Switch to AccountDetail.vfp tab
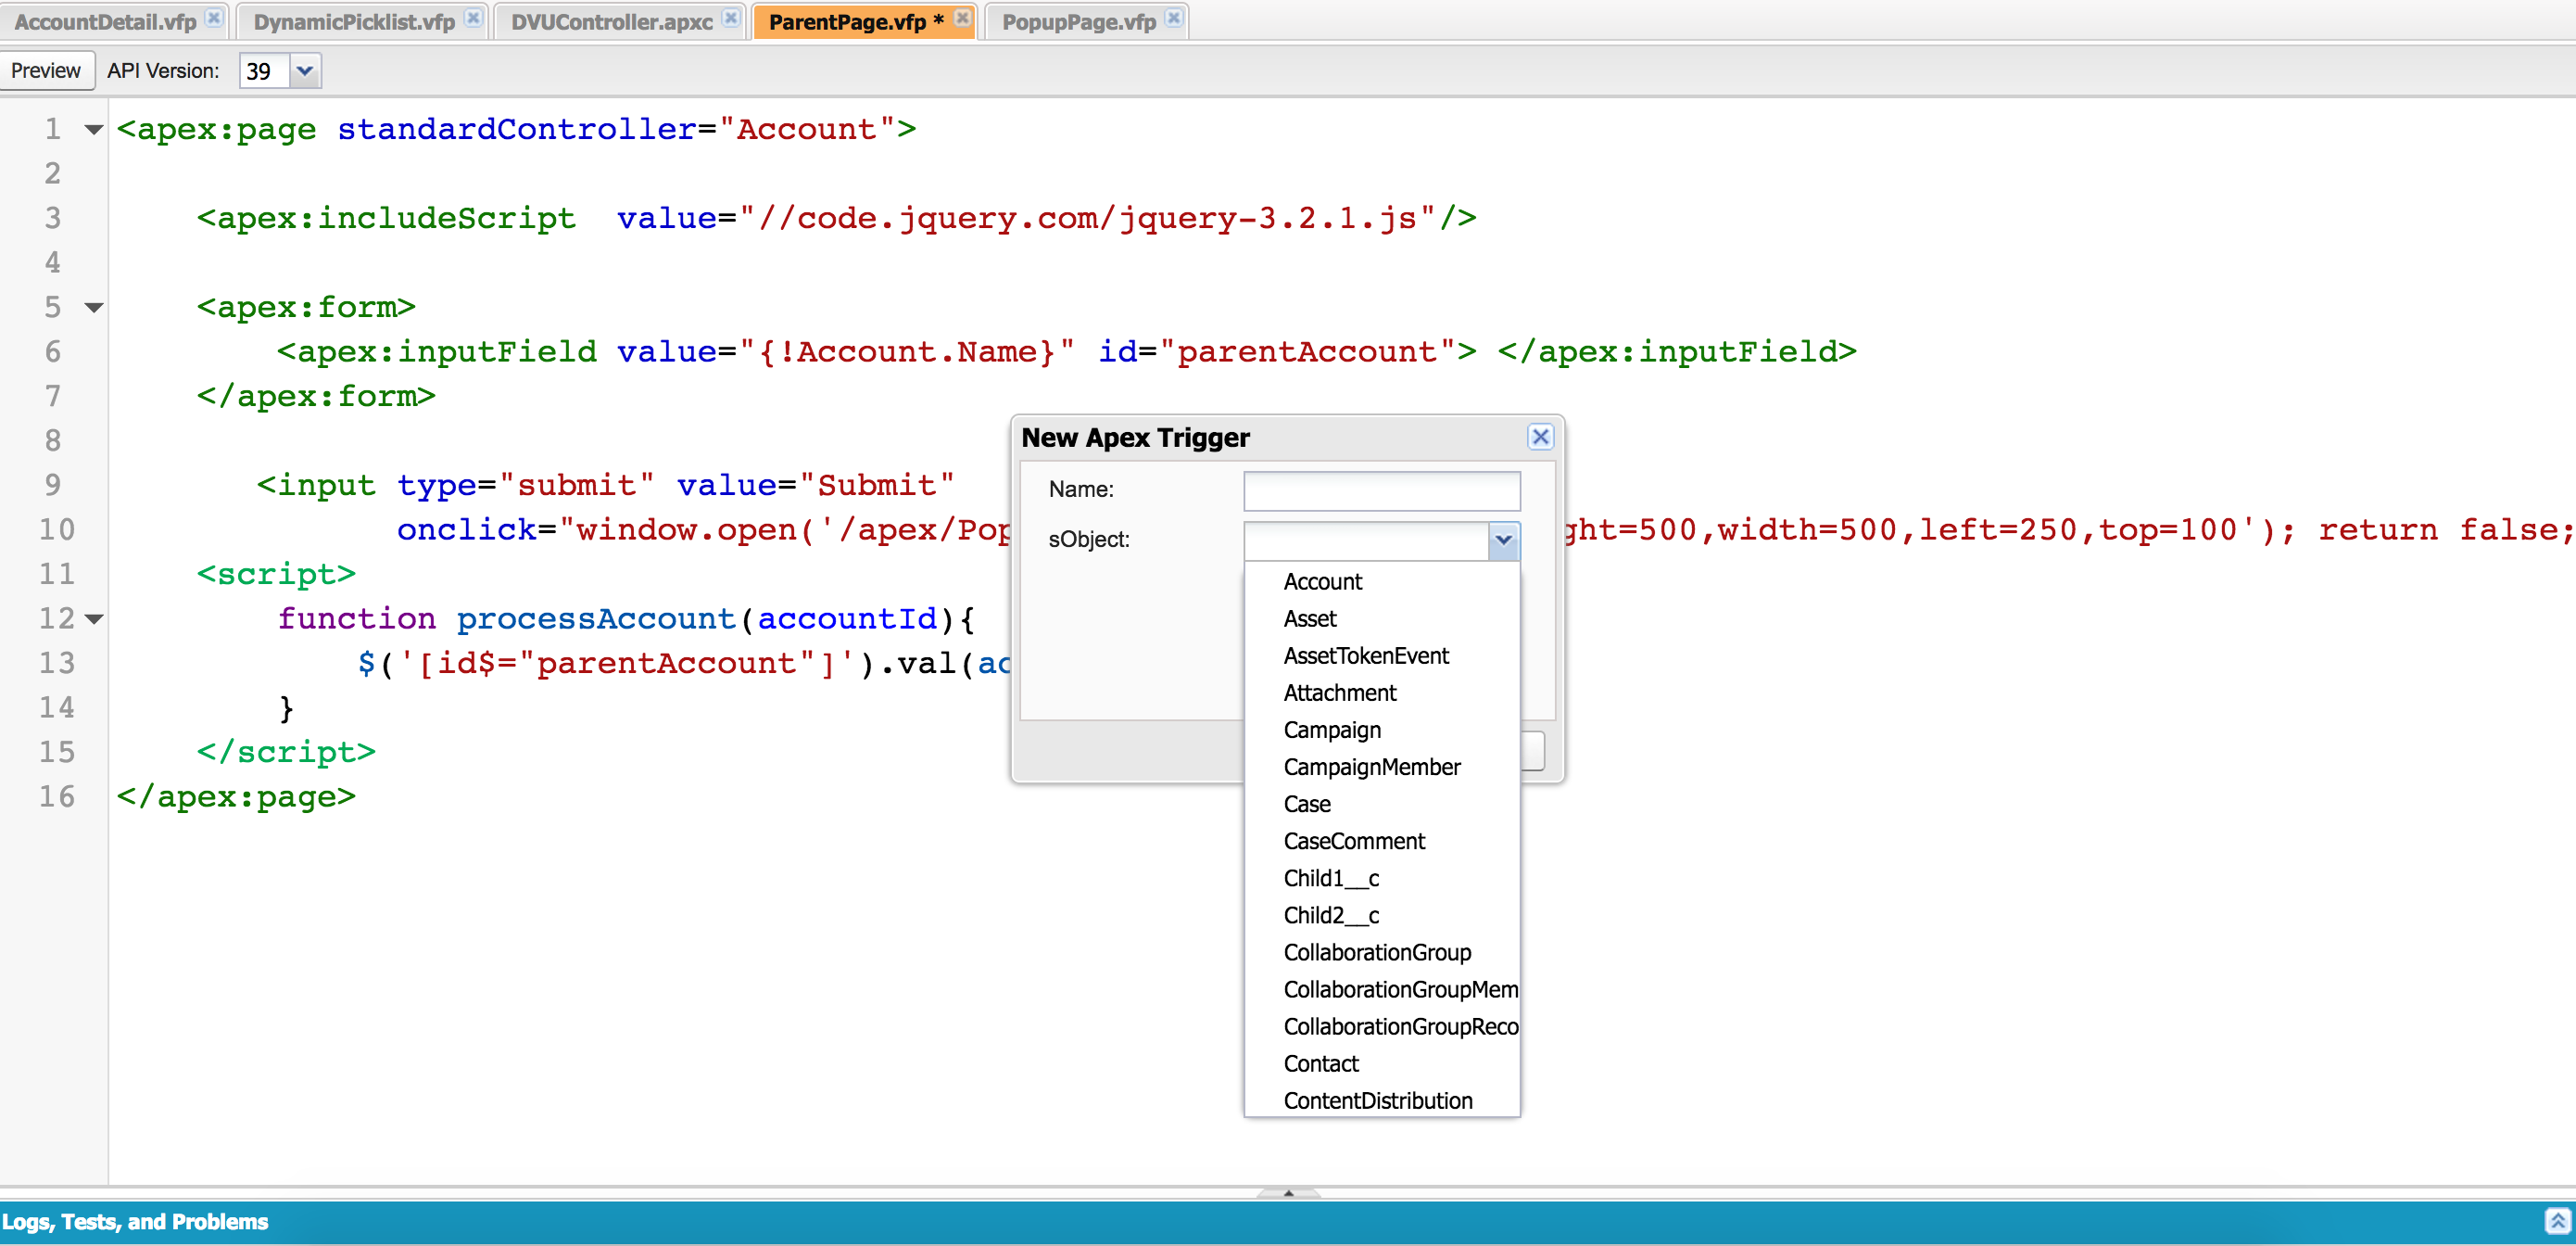Viewport: 2576px width, 1246px height. pos(105,21)
